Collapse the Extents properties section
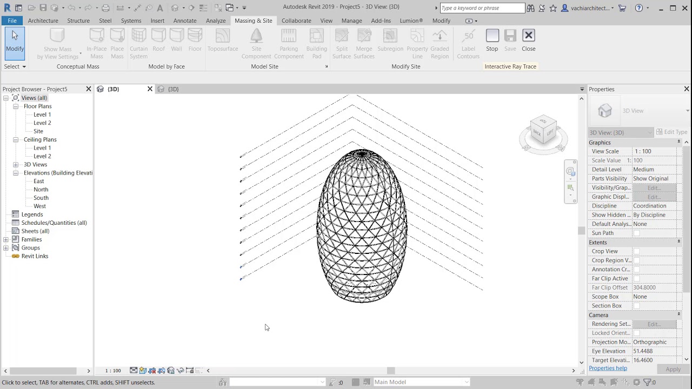 pos(678,242)
